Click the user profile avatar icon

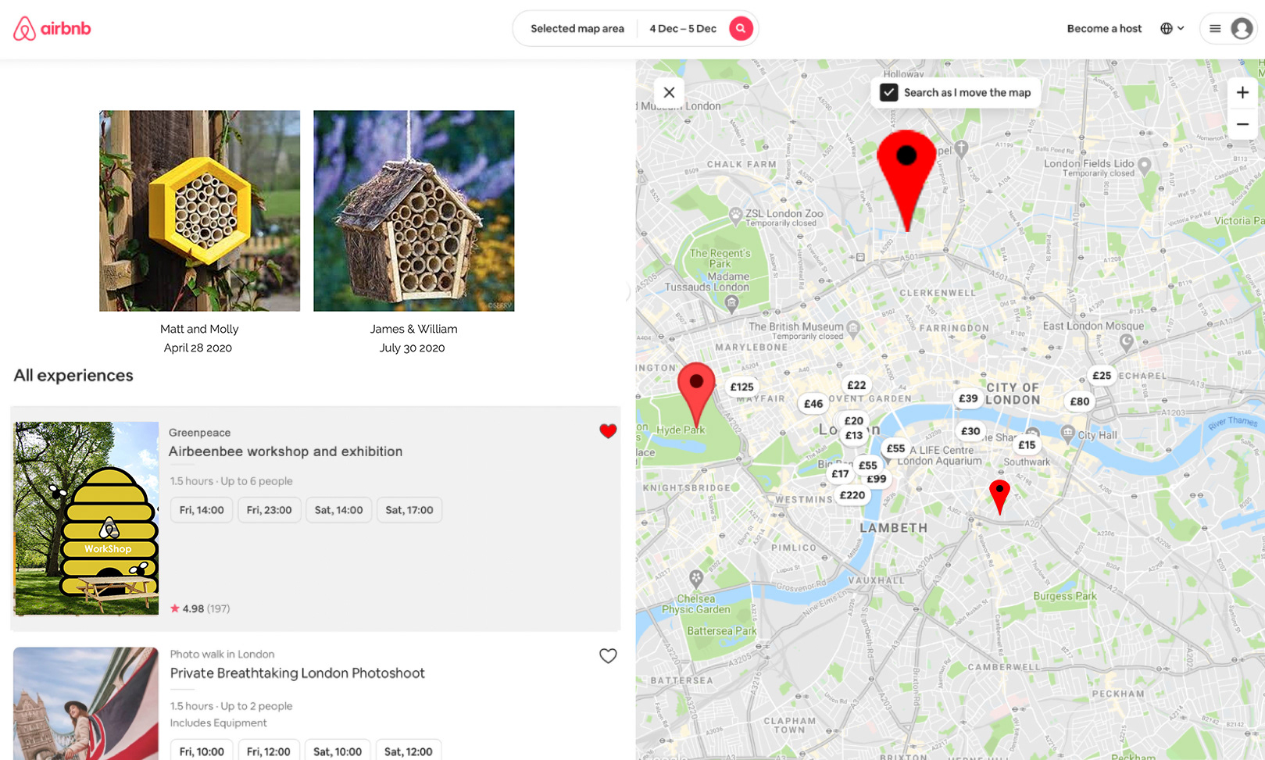coord(1242,29)
